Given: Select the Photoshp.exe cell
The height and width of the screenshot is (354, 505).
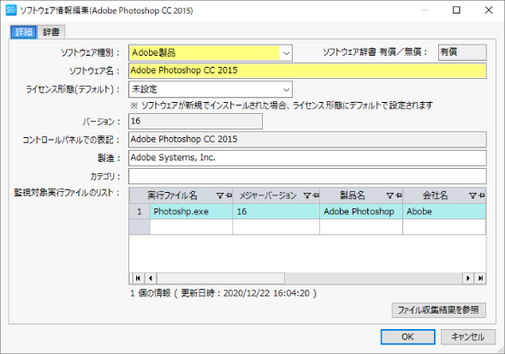Looking at the screenshot, I should 191,212.
